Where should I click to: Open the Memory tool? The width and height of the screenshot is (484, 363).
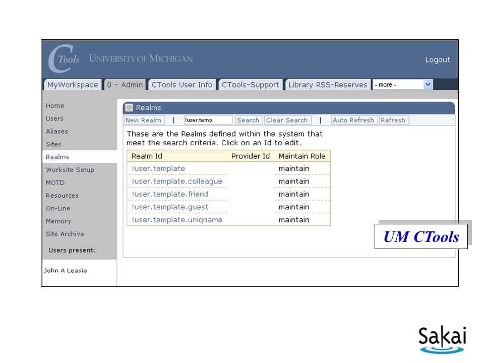pyautogui.click(x=58, y=221)
